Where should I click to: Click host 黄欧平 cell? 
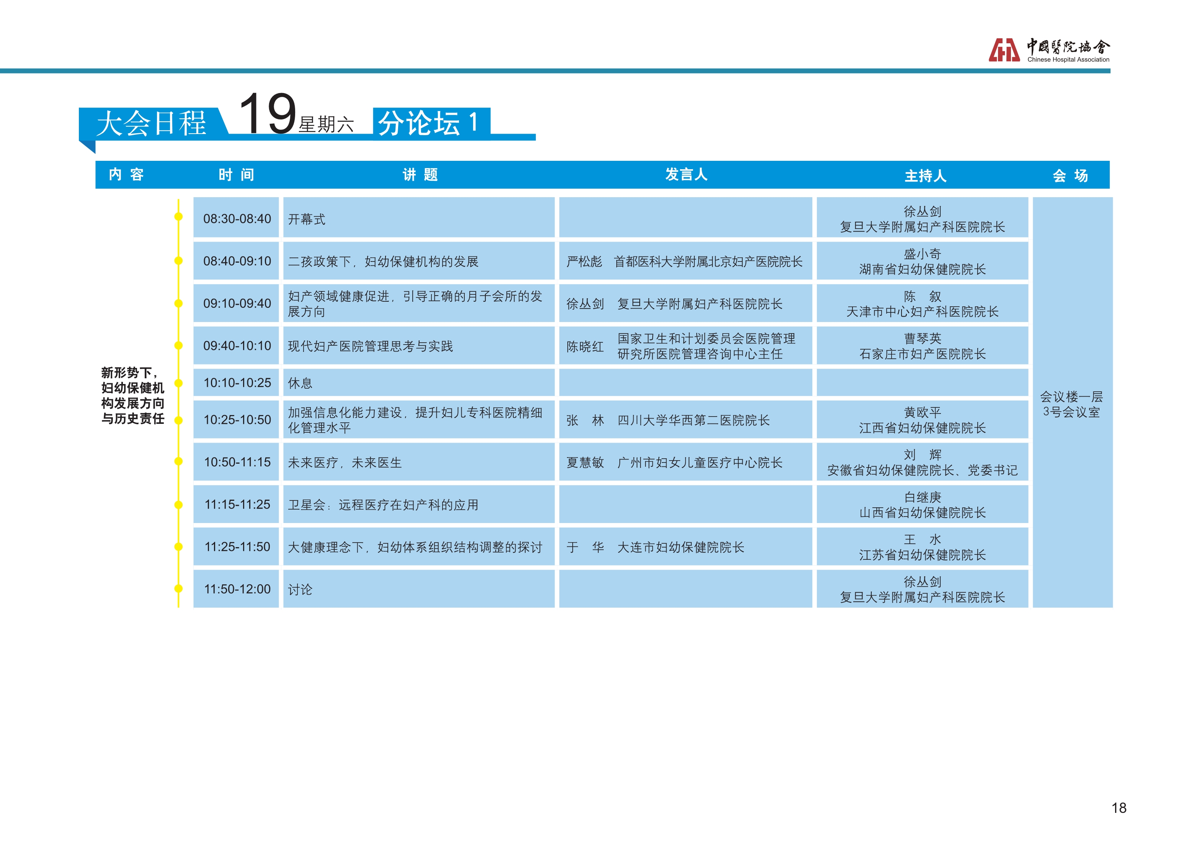click(x=922, y=419)
